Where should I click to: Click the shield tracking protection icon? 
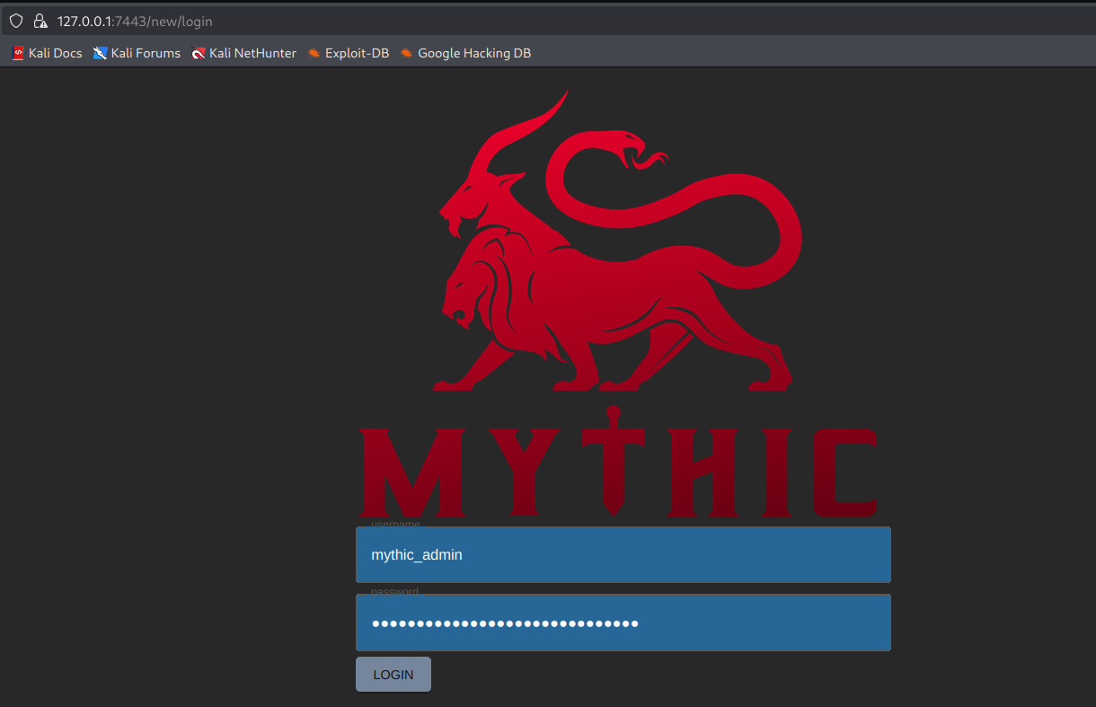coord(16,21)
